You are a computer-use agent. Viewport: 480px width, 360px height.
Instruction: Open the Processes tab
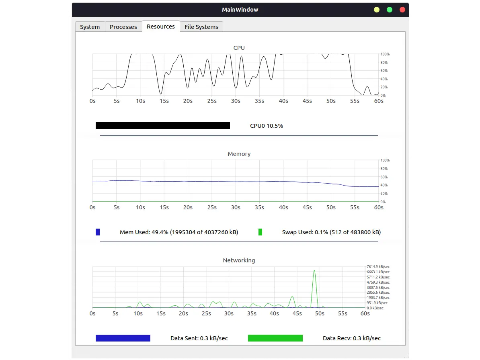point(123,27)
